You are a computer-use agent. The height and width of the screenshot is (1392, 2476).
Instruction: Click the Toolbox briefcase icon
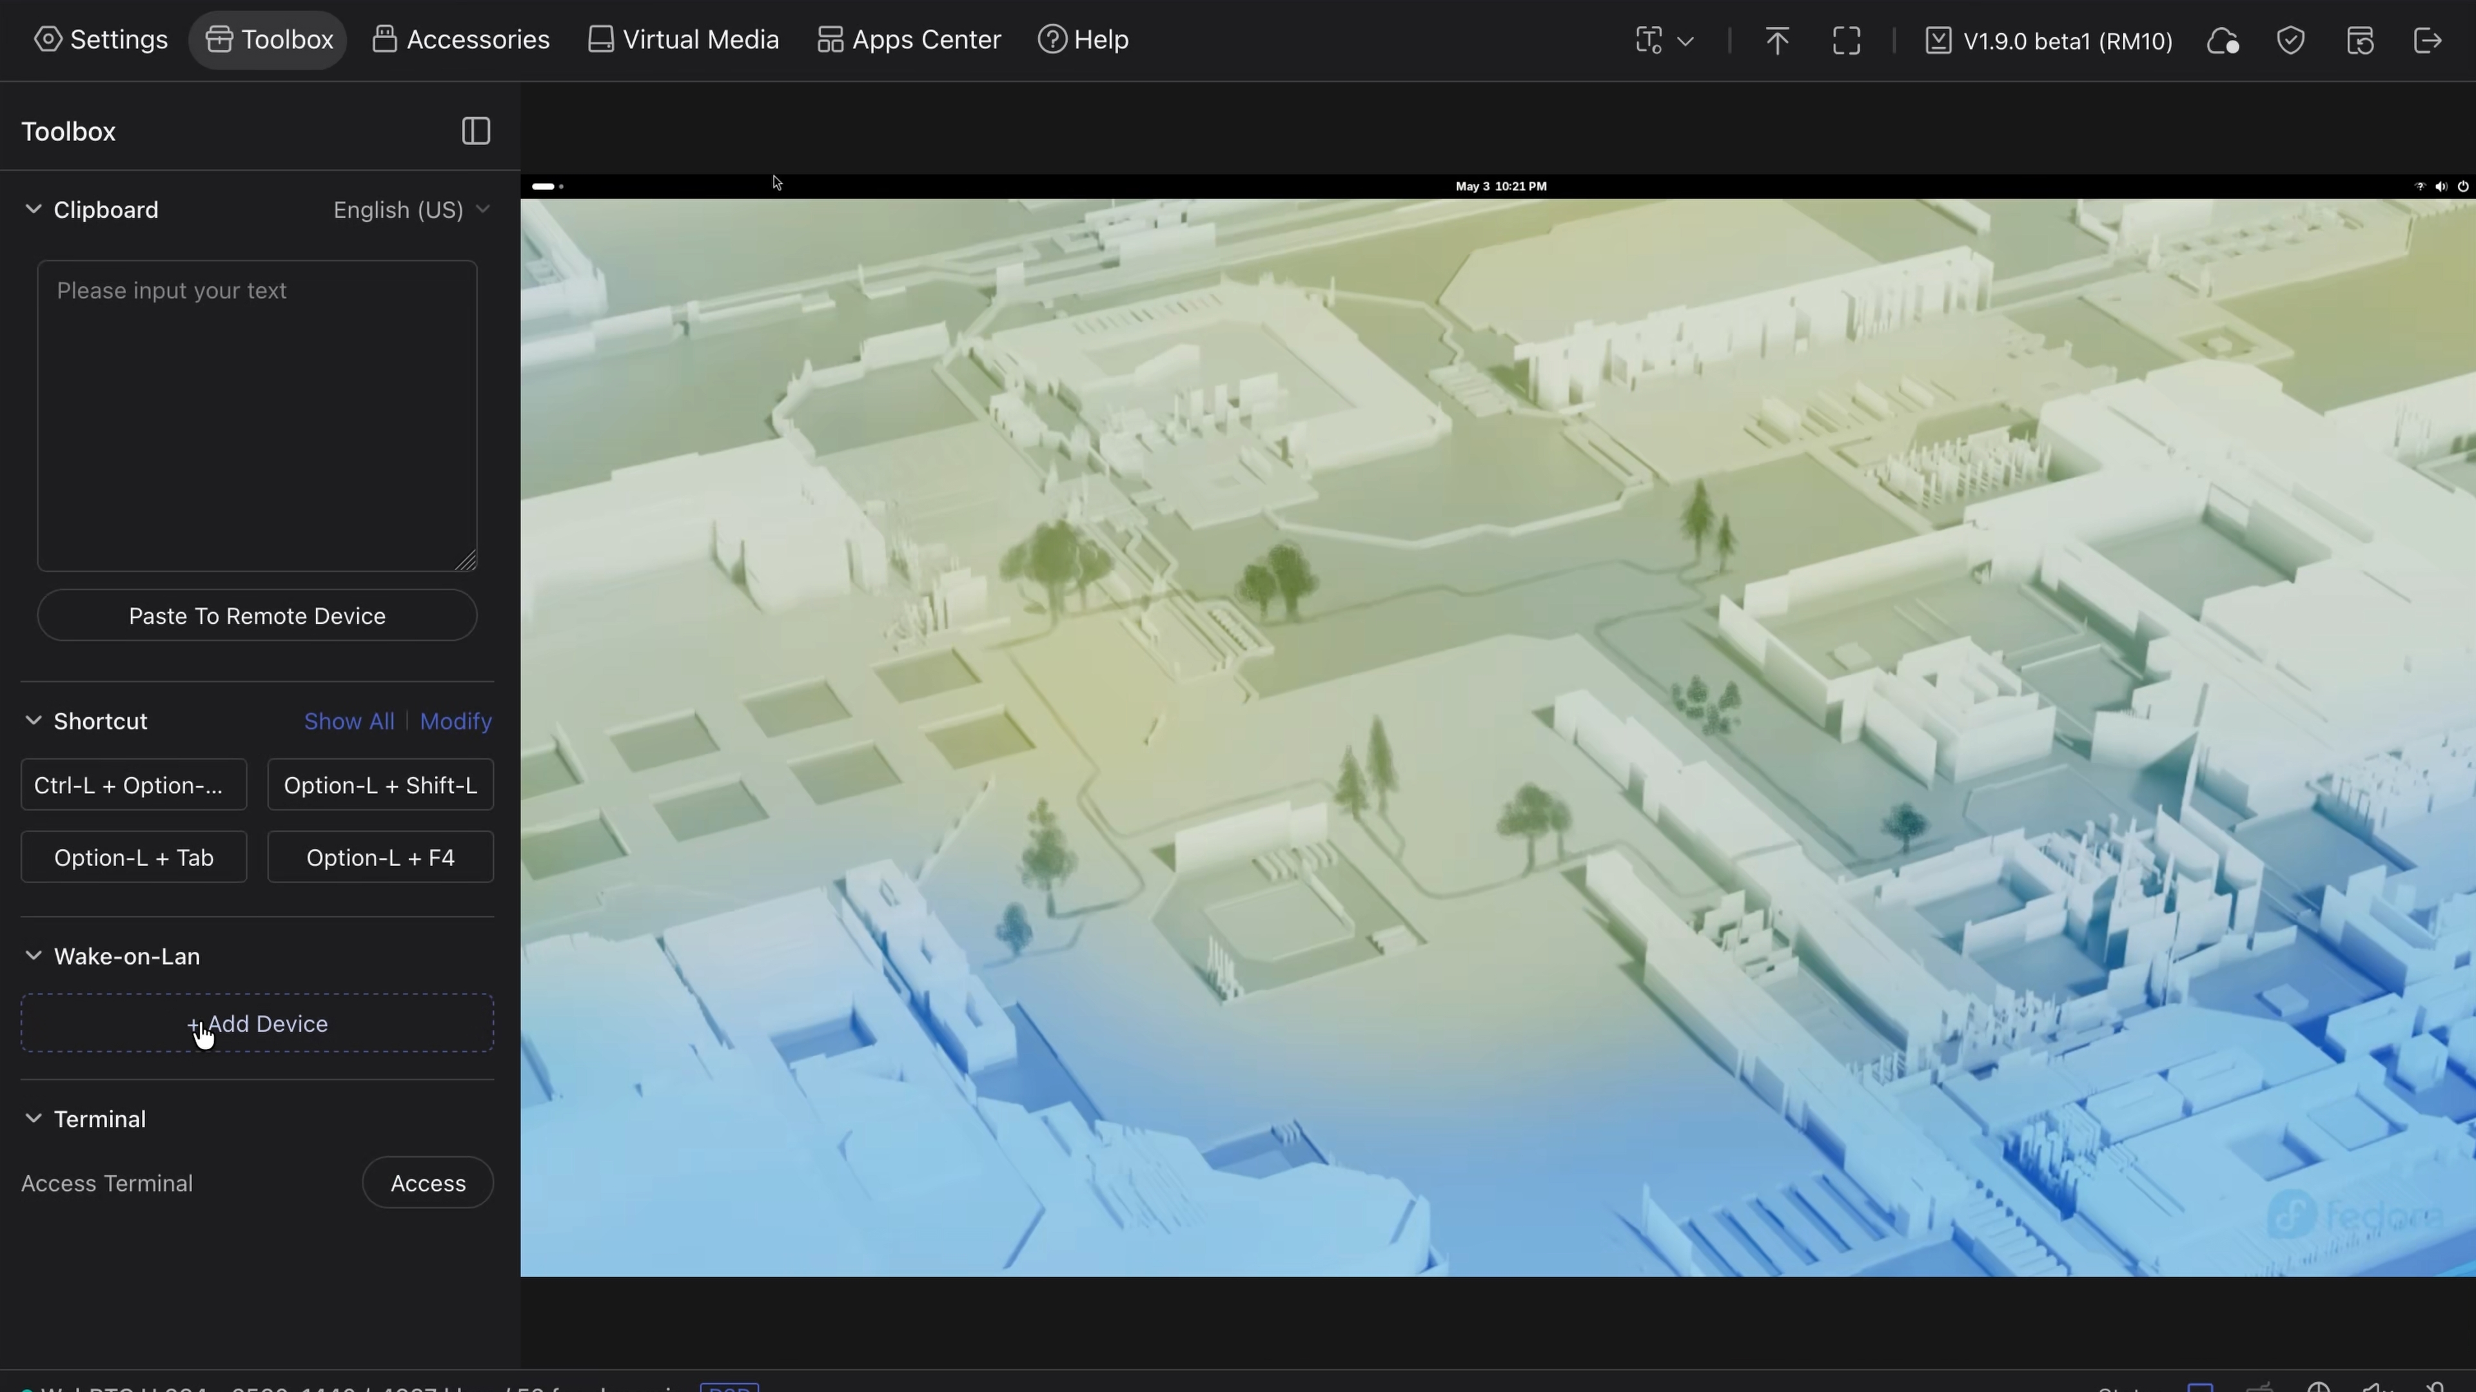[219, 39]
